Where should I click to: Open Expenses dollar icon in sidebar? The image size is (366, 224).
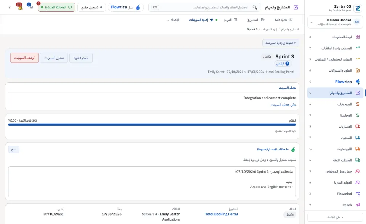click(358, 104)
